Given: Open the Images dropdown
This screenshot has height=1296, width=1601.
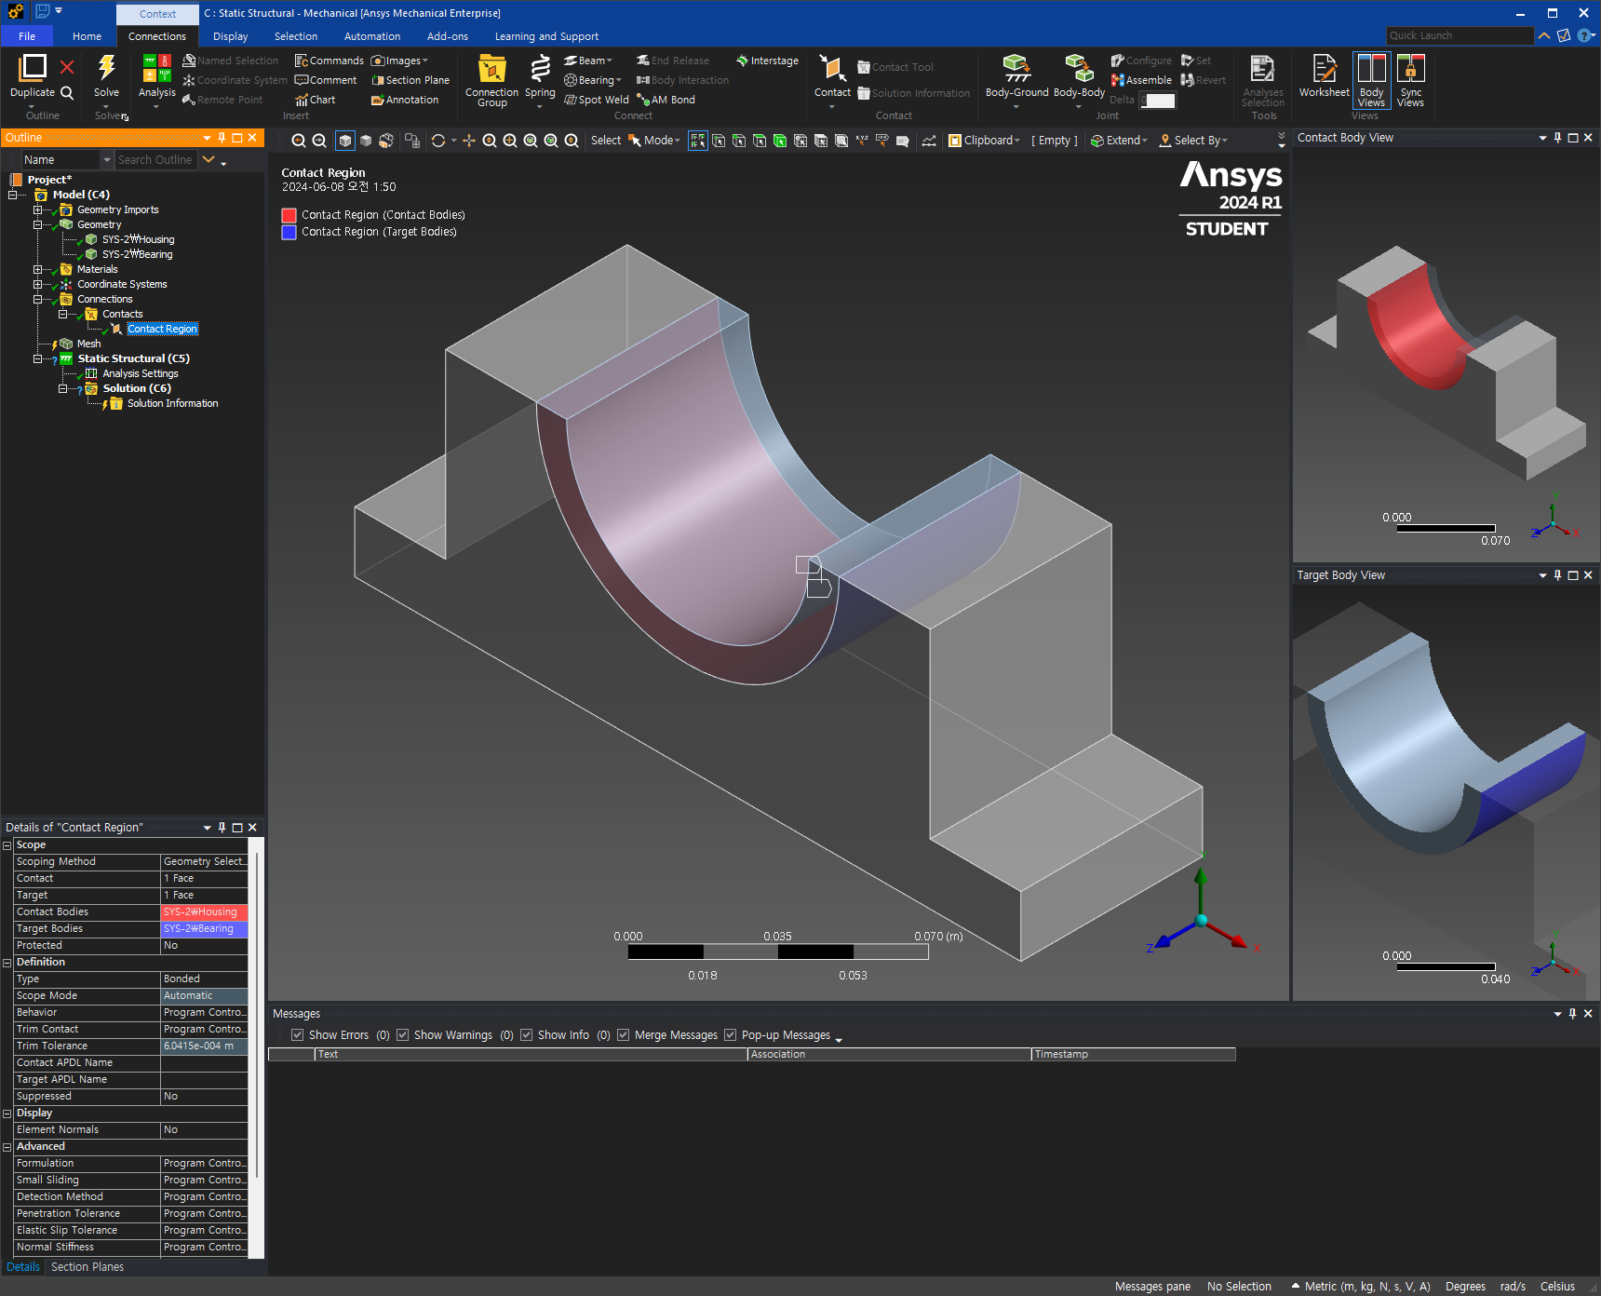Looking at the screenshot, I should pyautogui.click(x=400, y=61).
